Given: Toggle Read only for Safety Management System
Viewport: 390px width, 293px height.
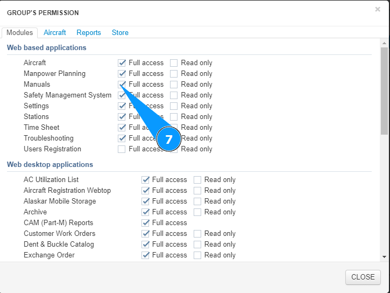Looking at the screenshot, I should coord(174,95).
